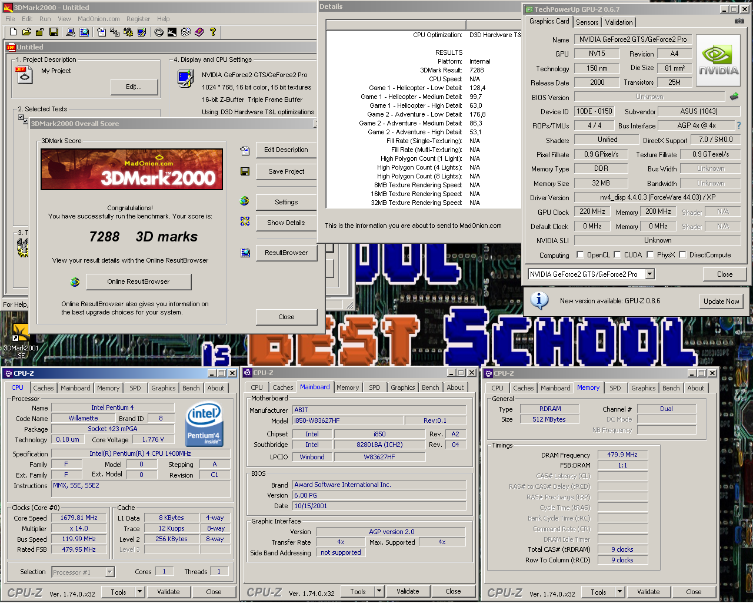The width and height of the screenshot is (753, 603).
Task: Open the GPU selection dropdown in GPU-Z
Action: 649,274
